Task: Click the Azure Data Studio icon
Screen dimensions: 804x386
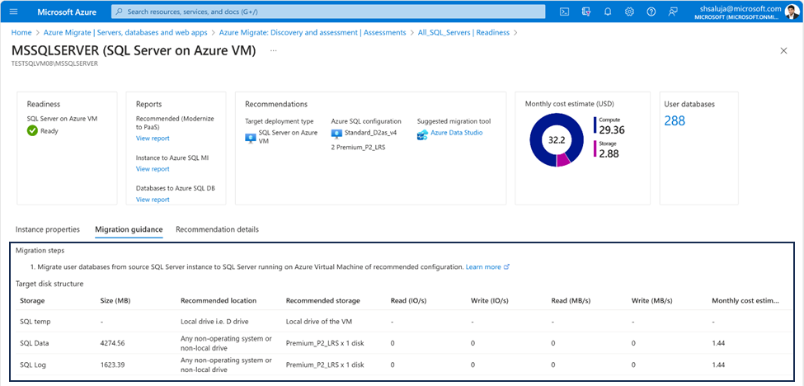Action: click(422, 134)
